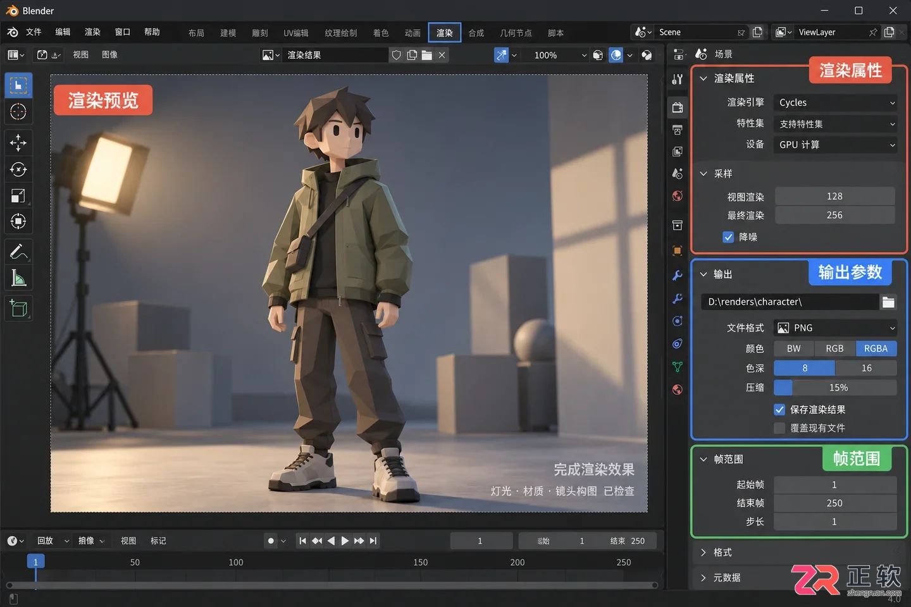Pick the Rotate tool
This screenshot has width=911, height=607.
[18, 169]
